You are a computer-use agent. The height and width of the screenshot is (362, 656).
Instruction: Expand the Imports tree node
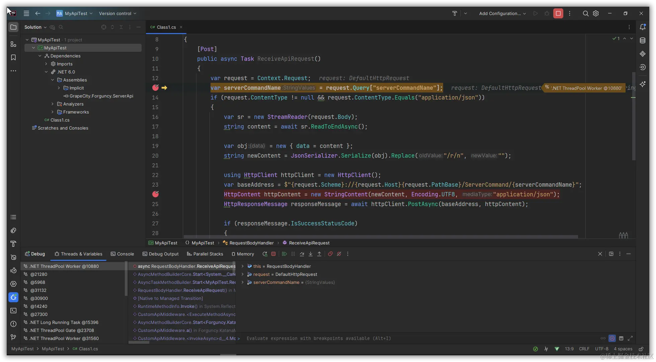pos(46,64)
